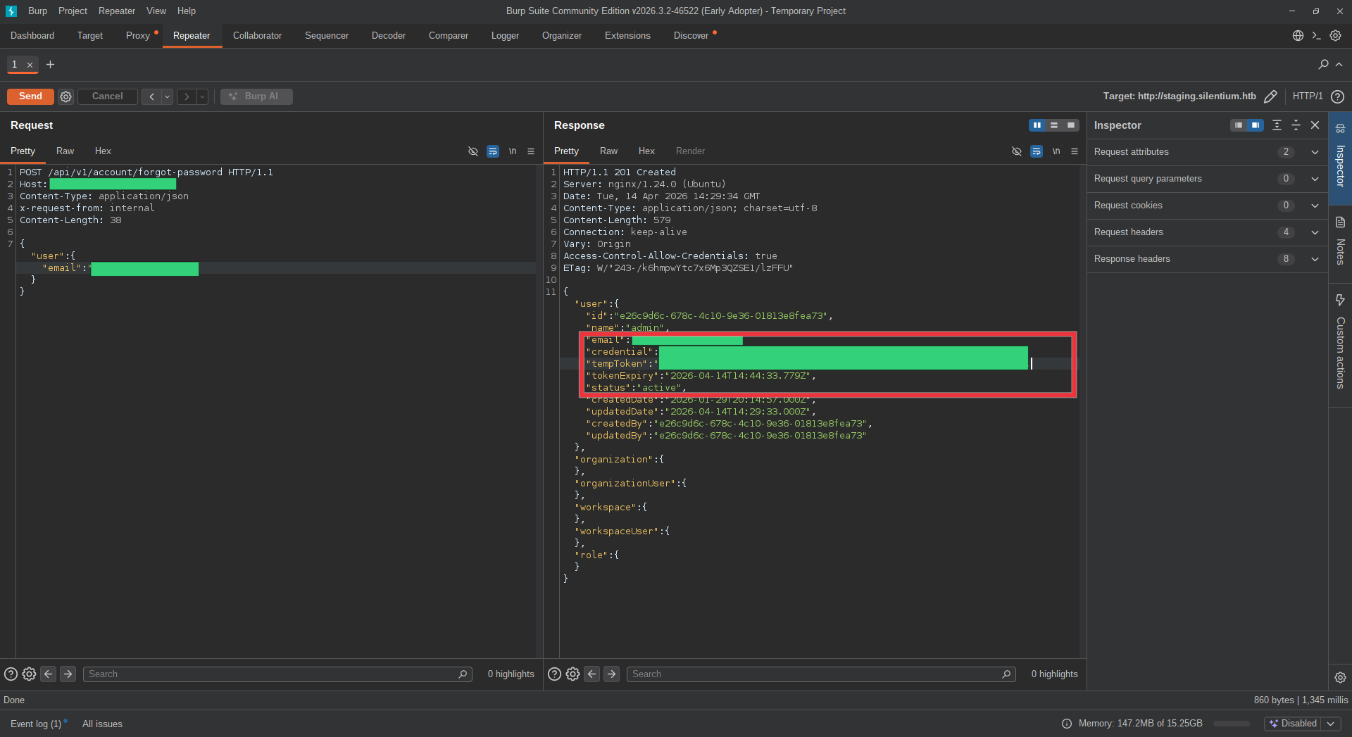This screenshot has width=1352, height=737.
Task: Go back to previous request in history
Action: click(x=151, y=96)
